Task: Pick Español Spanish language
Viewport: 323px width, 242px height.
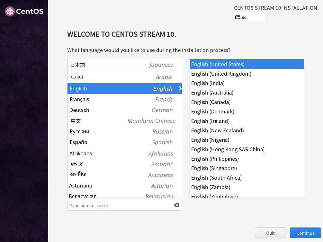Action: pos(124,142)
